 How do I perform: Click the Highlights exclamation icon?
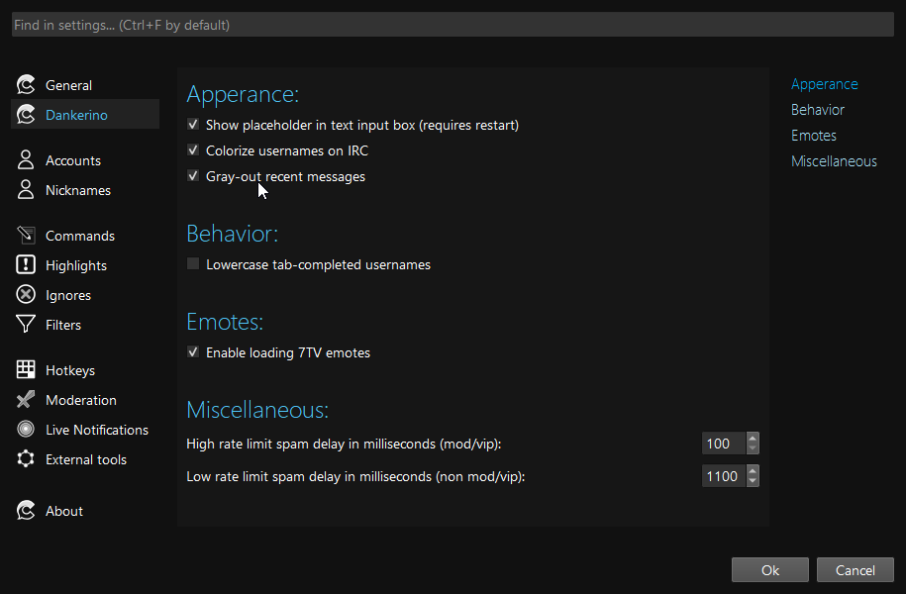pos(26,264)
